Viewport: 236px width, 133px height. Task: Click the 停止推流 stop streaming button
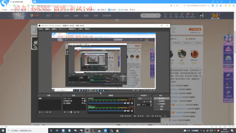coord(161,98)
